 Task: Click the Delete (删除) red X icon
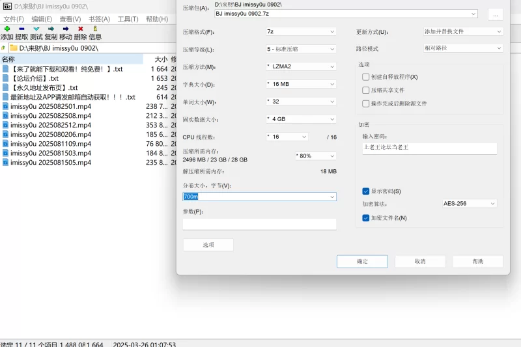[80, 29]
